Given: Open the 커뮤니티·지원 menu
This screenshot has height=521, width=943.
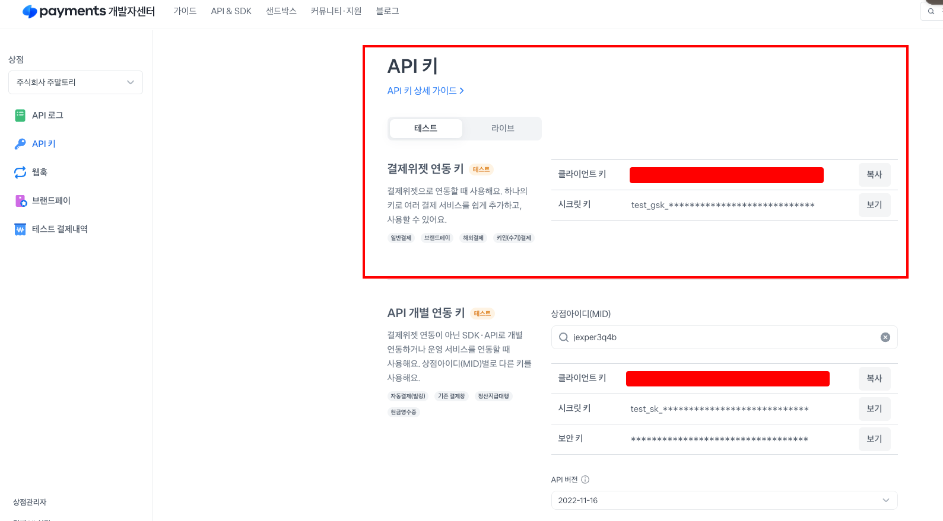Looking at the screenshot, I should (x=336, y=11).
